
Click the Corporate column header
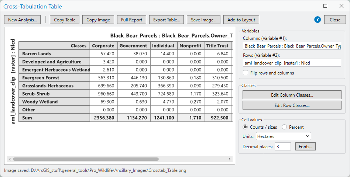pos(103,46)
